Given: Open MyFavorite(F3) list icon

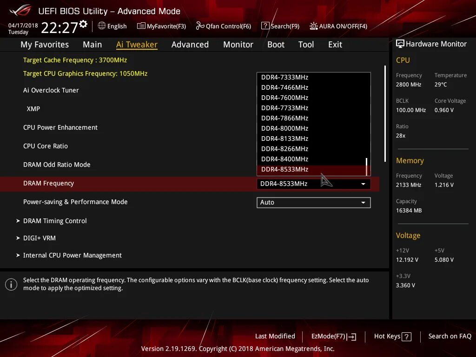Looking at the screenshot, I should [x=141, y=26].
